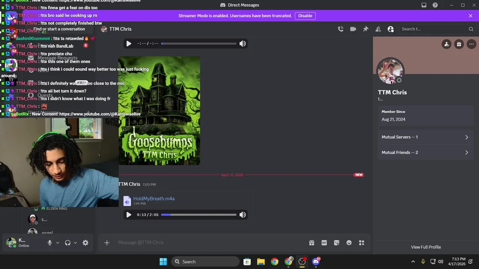Click gift icon on TTM Chris profile banner
The image size is (479, 269).
459,44
